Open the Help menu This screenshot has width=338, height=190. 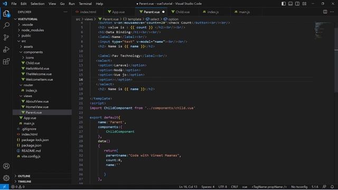click(x=99, y=4)
